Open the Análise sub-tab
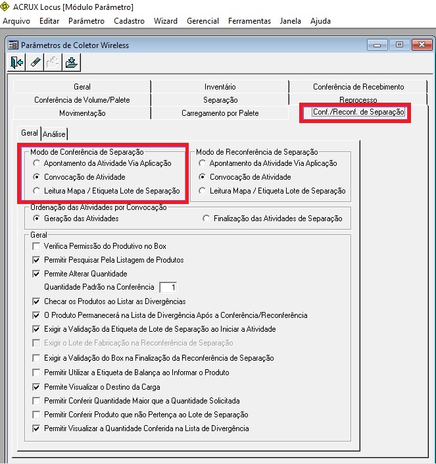 (54, 134)
